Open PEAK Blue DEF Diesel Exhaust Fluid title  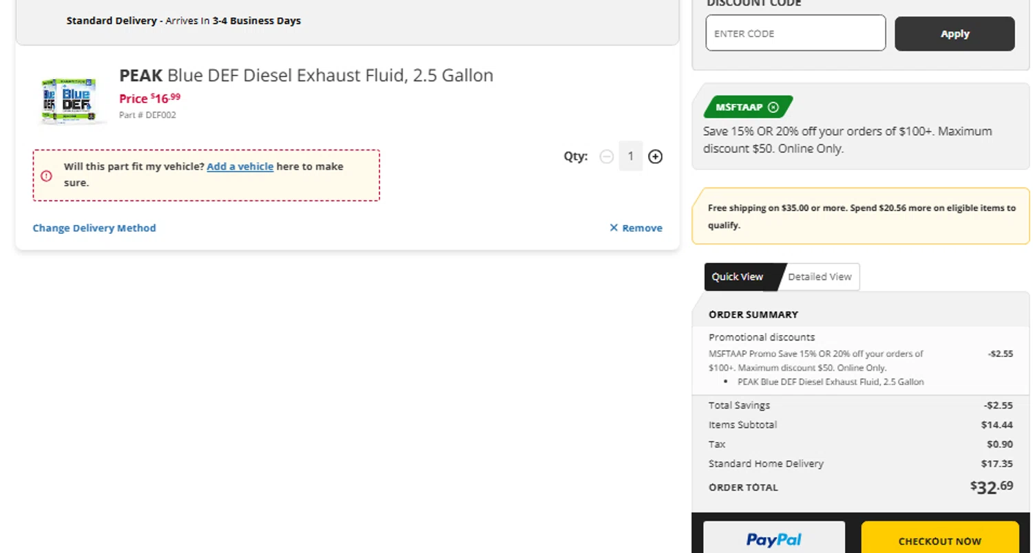point(306,75)
